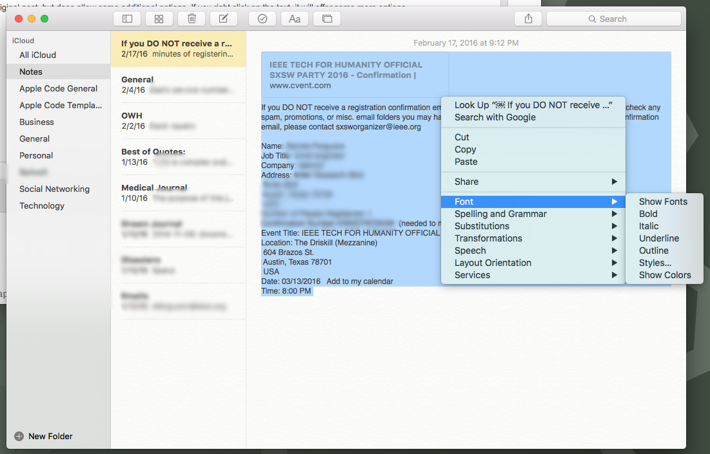Choose Show Colors in Font submenu
The width and height of the screenshot is (710, 454).
(664, 275)
